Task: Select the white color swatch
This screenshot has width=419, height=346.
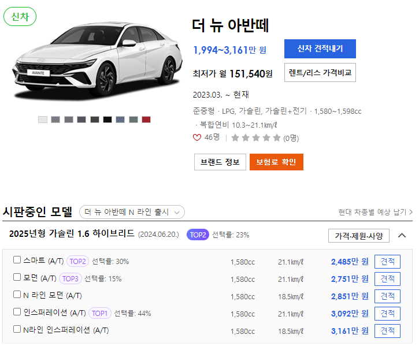Action: 43,120
